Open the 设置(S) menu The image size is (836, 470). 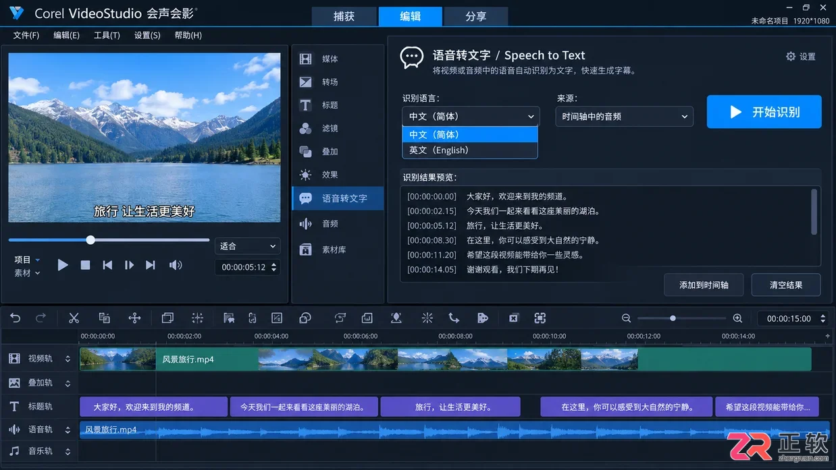point(147,35)
